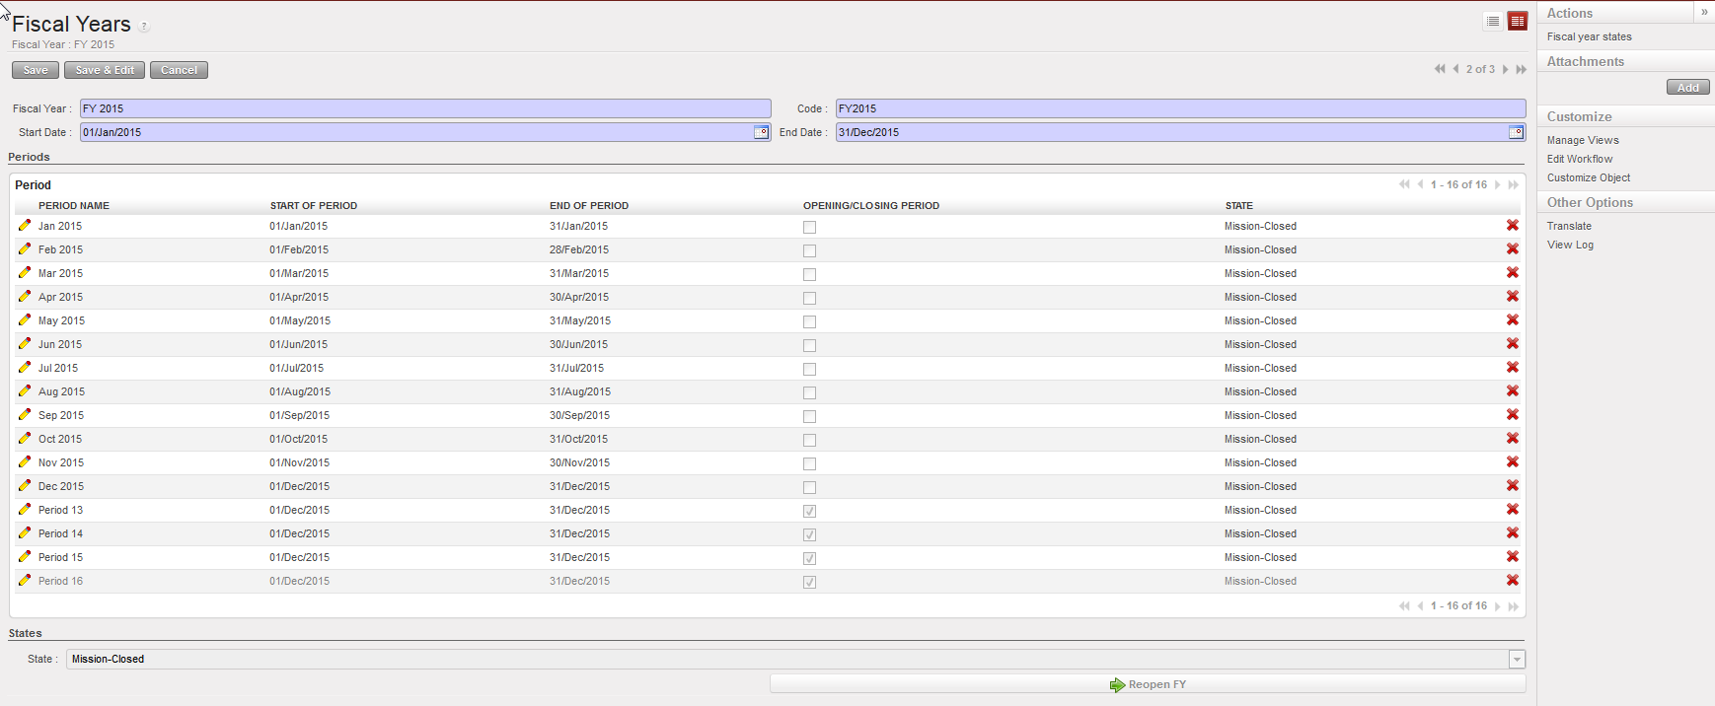The image size is (1715, 706).
Task: Go to next fiscal year record arrow
Action: [1505, 69]
